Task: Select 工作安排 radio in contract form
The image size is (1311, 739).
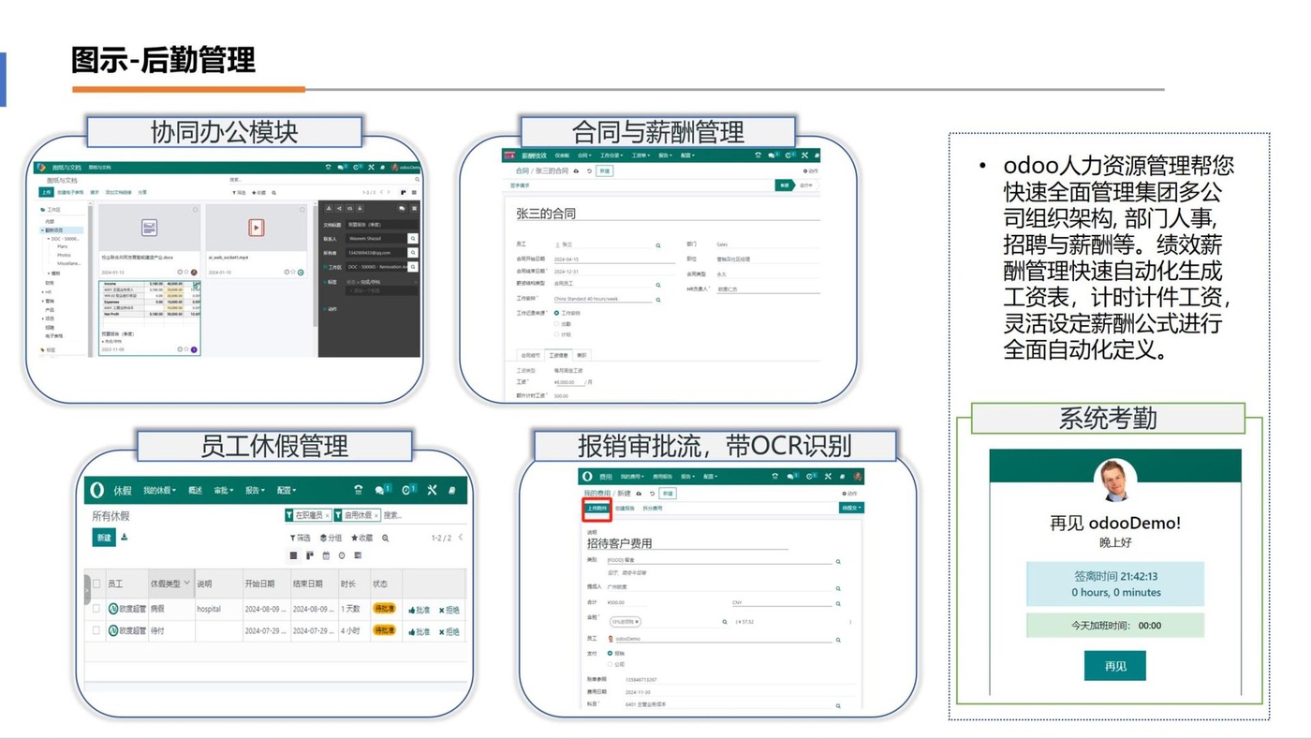Action: click(556, 313)
